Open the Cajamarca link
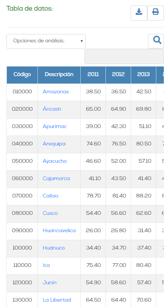The width and height of the screenshot is (166, 307). tap(56, 178)
